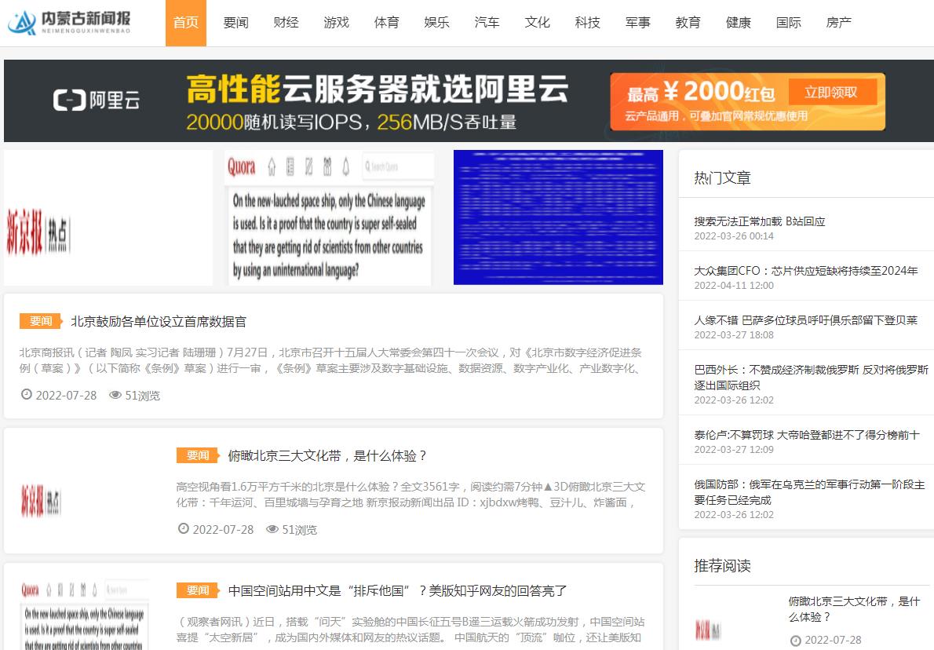Click the eye view icon on 首席数据官 article
Screen dimensions: 934x650
[115, 394]
